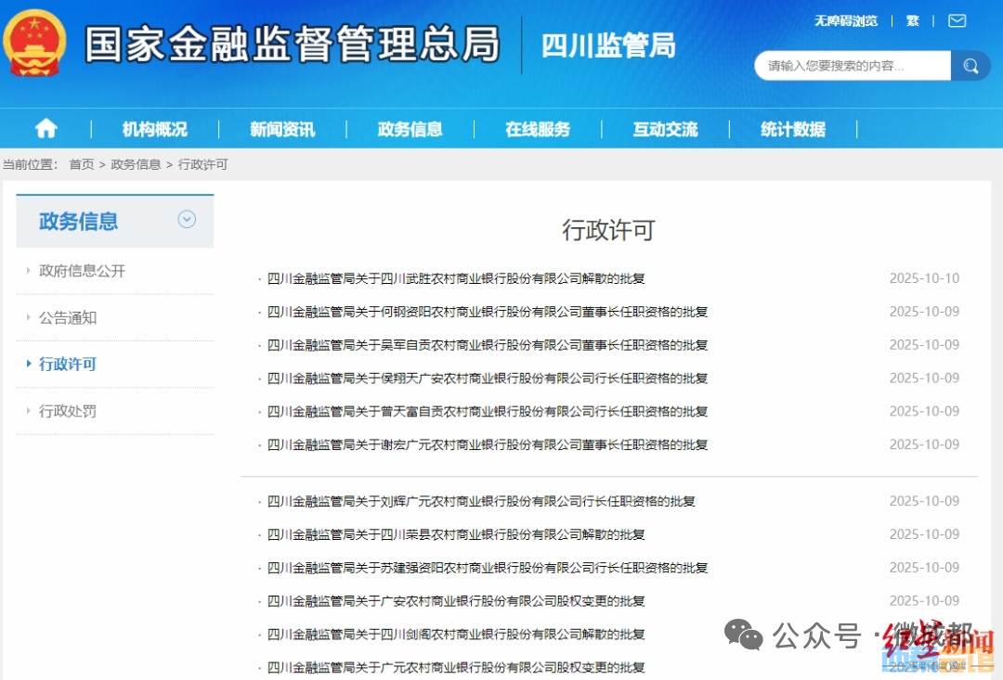The height and width of the screenshot is (680, 1003).
Task: Click the home icon in navigation bar
Action: (46, 129)
